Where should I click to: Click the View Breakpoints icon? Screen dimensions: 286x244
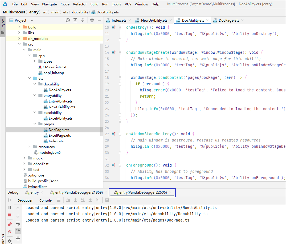click(x=10, y=224)
